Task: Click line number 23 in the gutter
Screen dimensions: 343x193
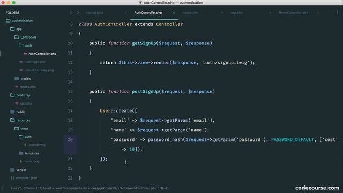Action: tap(70, 178)
